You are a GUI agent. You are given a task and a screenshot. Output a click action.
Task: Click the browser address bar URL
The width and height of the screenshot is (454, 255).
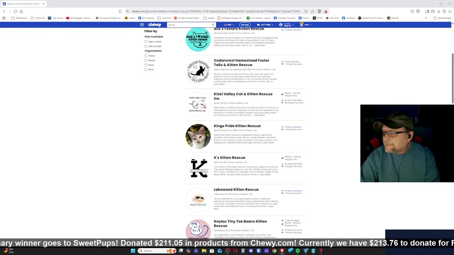[x=216, y=11]
